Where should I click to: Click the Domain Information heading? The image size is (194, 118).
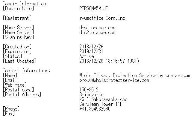pos(25,4)
